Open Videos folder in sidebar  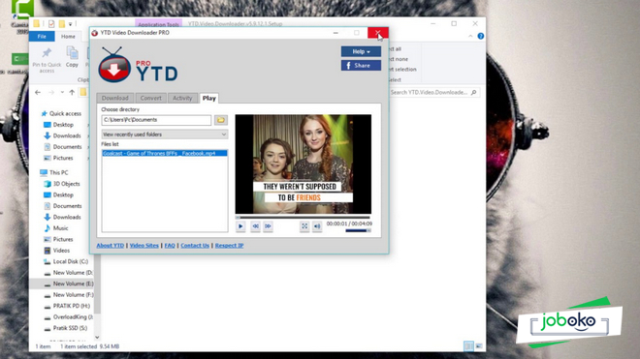(57, 251)
